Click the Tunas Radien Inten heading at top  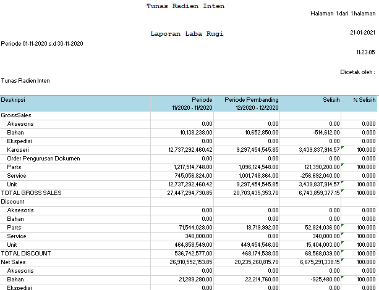[185, 6]
